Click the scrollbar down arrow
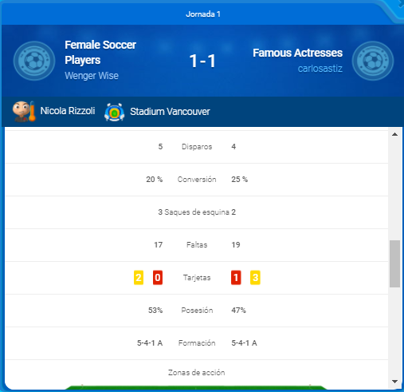The image size is (404, 392). pos(394,382)
